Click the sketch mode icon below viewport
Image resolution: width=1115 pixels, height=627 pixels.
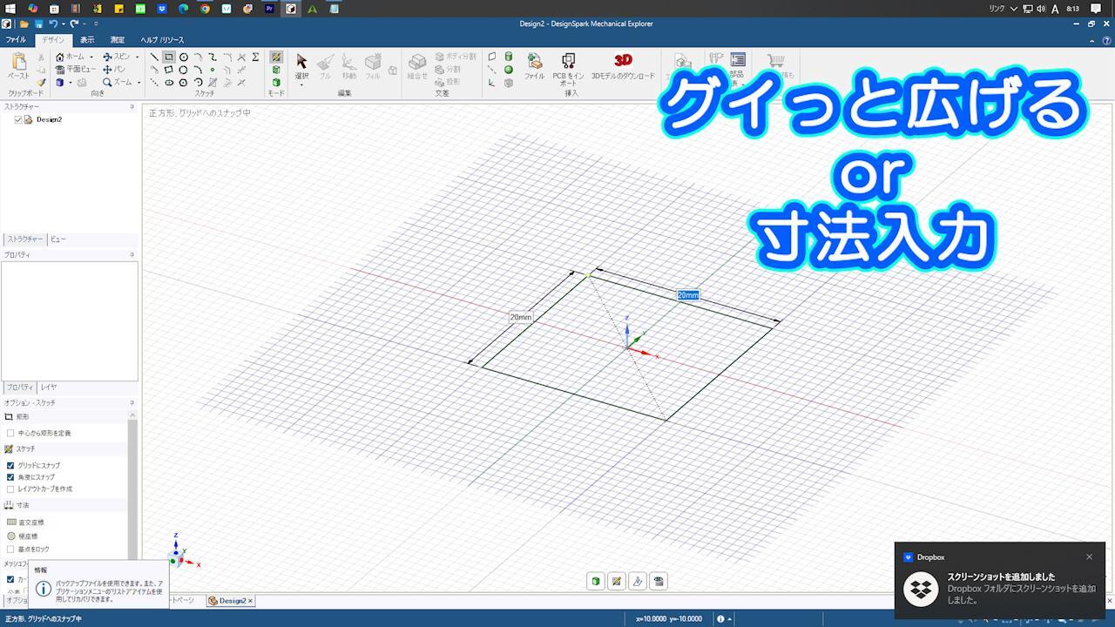click(617, 581)
